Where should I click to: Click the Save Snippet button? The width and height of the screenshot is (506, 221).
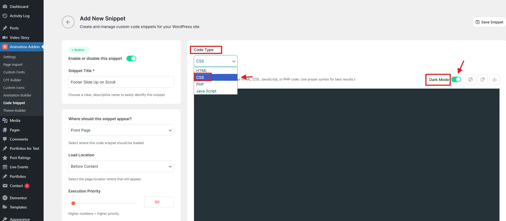point(489,22)
